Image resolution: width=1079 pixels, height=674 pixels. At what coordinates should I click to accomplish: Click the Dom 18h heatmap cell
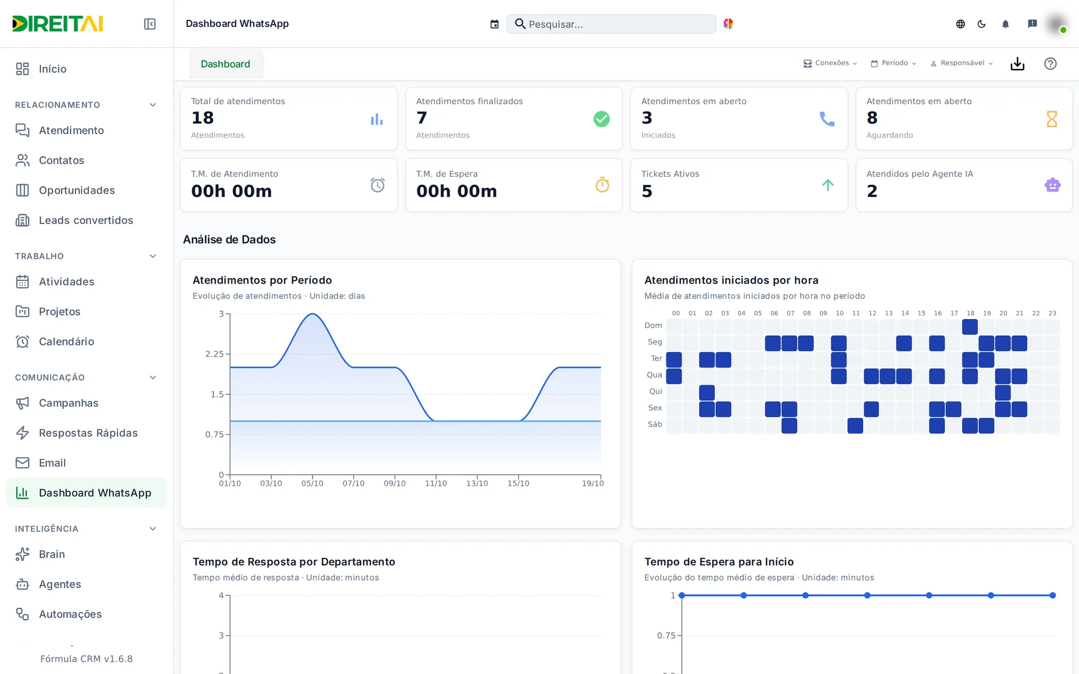click(x=970, y=326)
